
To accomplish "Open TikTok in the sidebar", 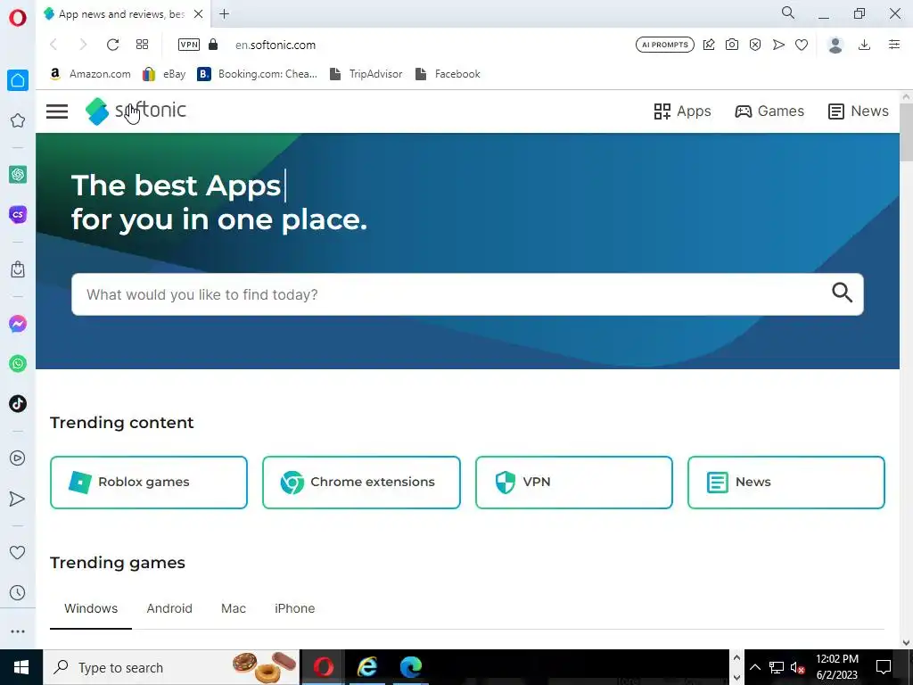I will 18,404.
